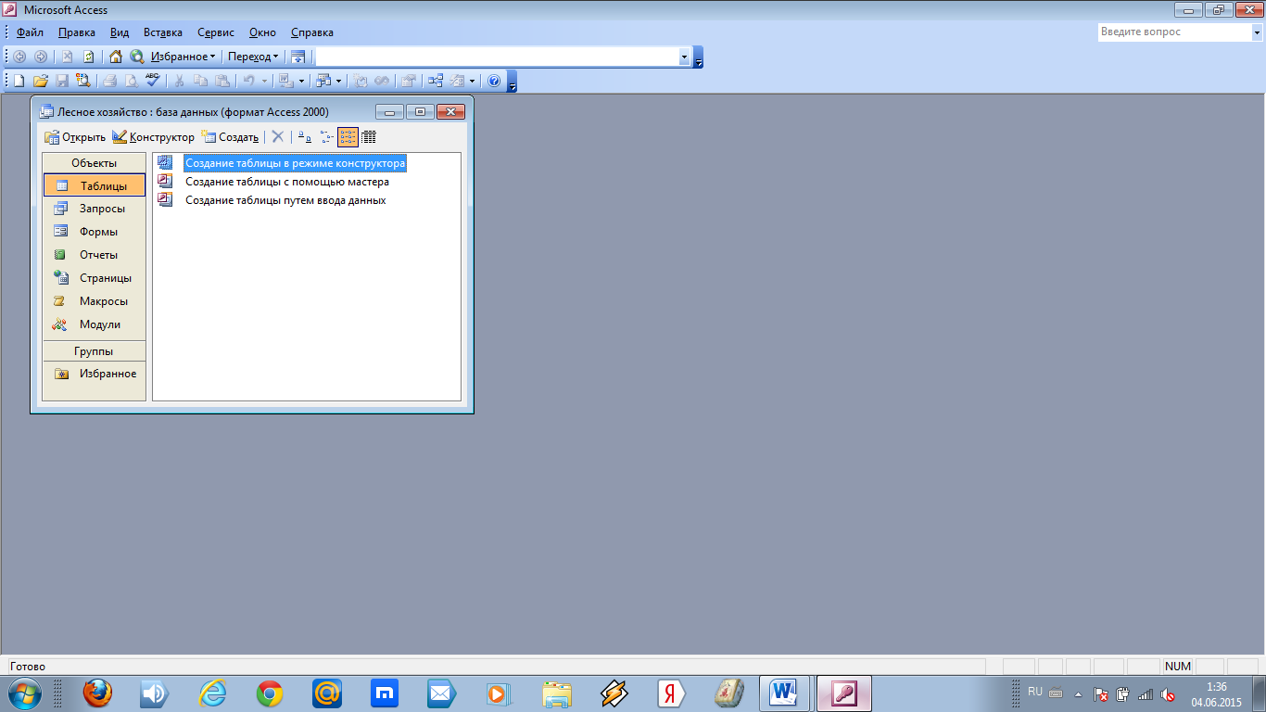
Task: Click the Forward arrow on web toolbar
Action: [40, 57]
